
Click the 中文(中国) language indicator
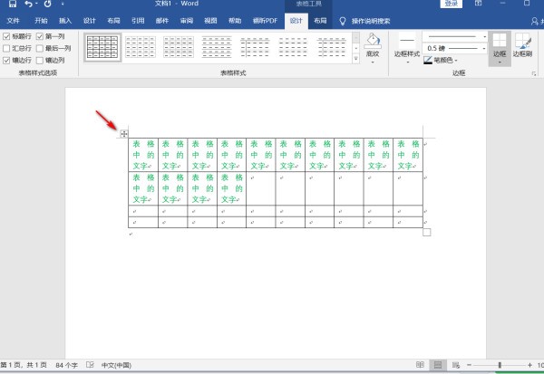(116, 365)
